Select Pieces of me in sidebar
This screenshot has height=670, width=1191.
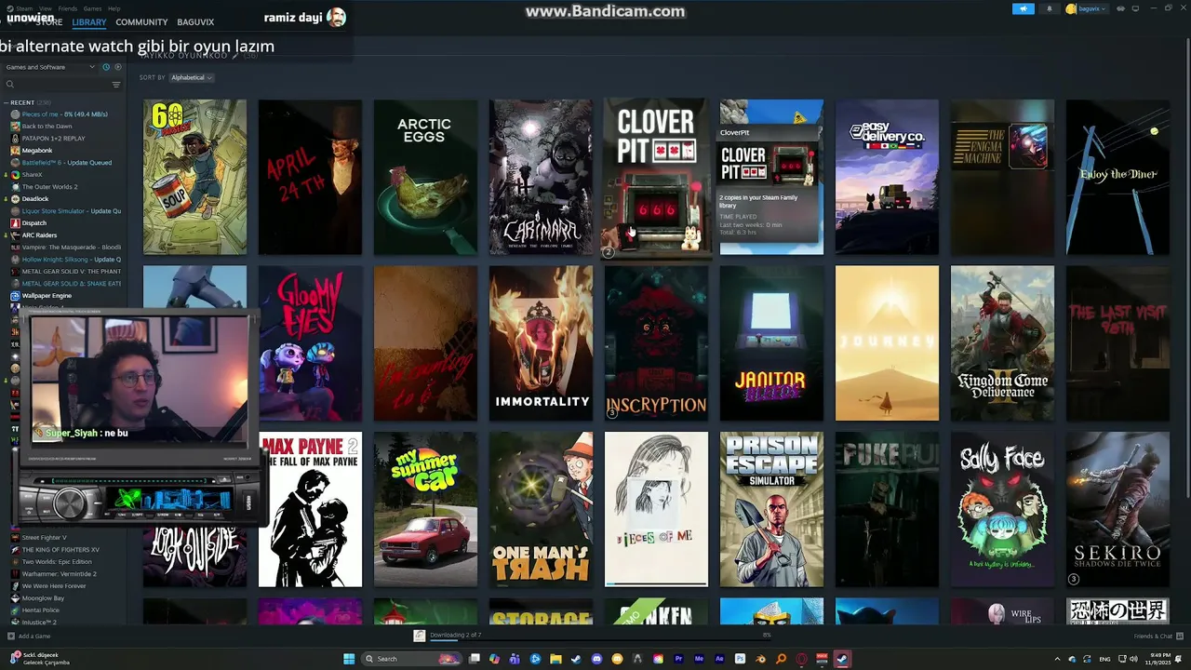pyautogui.click(x=64, y=114)
